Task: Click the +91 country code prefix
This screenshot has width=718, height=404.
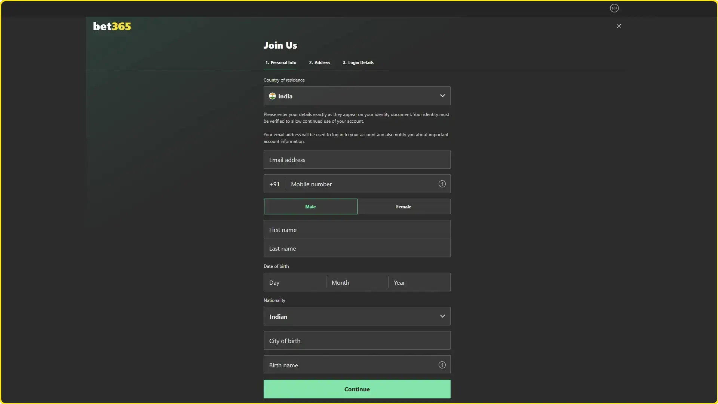Action: (274, 184)
